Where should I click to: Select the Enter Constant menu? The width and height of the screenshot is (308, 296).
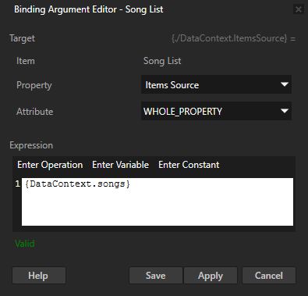[x=189, y=165]
